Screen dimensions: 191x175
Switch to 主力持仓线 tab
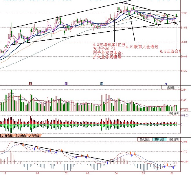[6, 136]
